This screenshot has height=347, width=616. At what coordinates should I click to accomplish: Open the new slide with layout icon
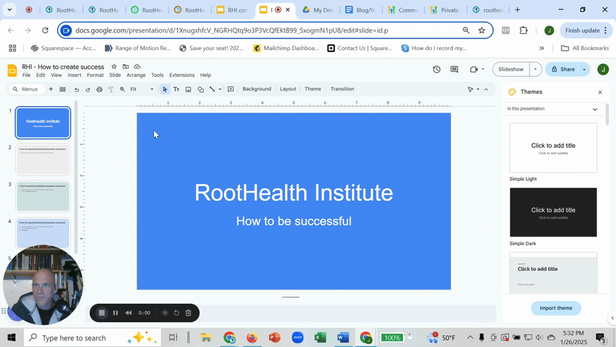click(63, 89)
